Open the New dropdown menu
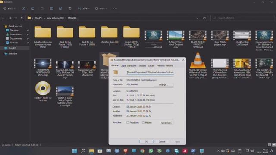Image resolution: width=276 pixels, height=155 pixels. (x=9, y=9)
